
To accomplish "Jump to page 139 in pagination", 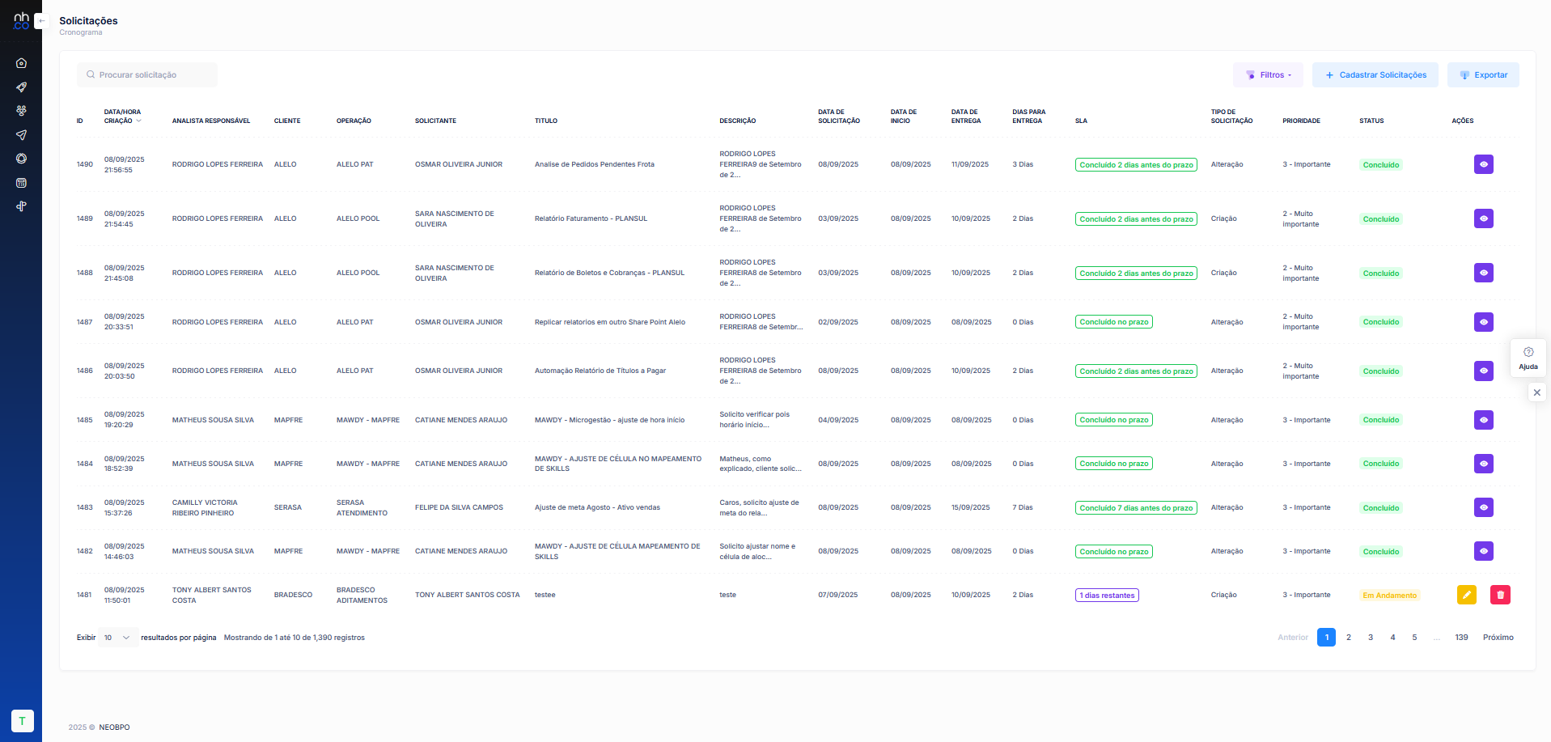I will click(1460, 638).
